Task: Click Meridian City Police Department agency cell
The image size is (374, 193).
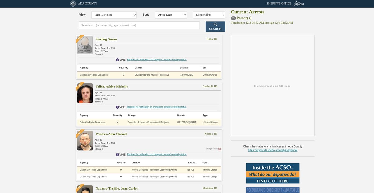Action: 94,75
